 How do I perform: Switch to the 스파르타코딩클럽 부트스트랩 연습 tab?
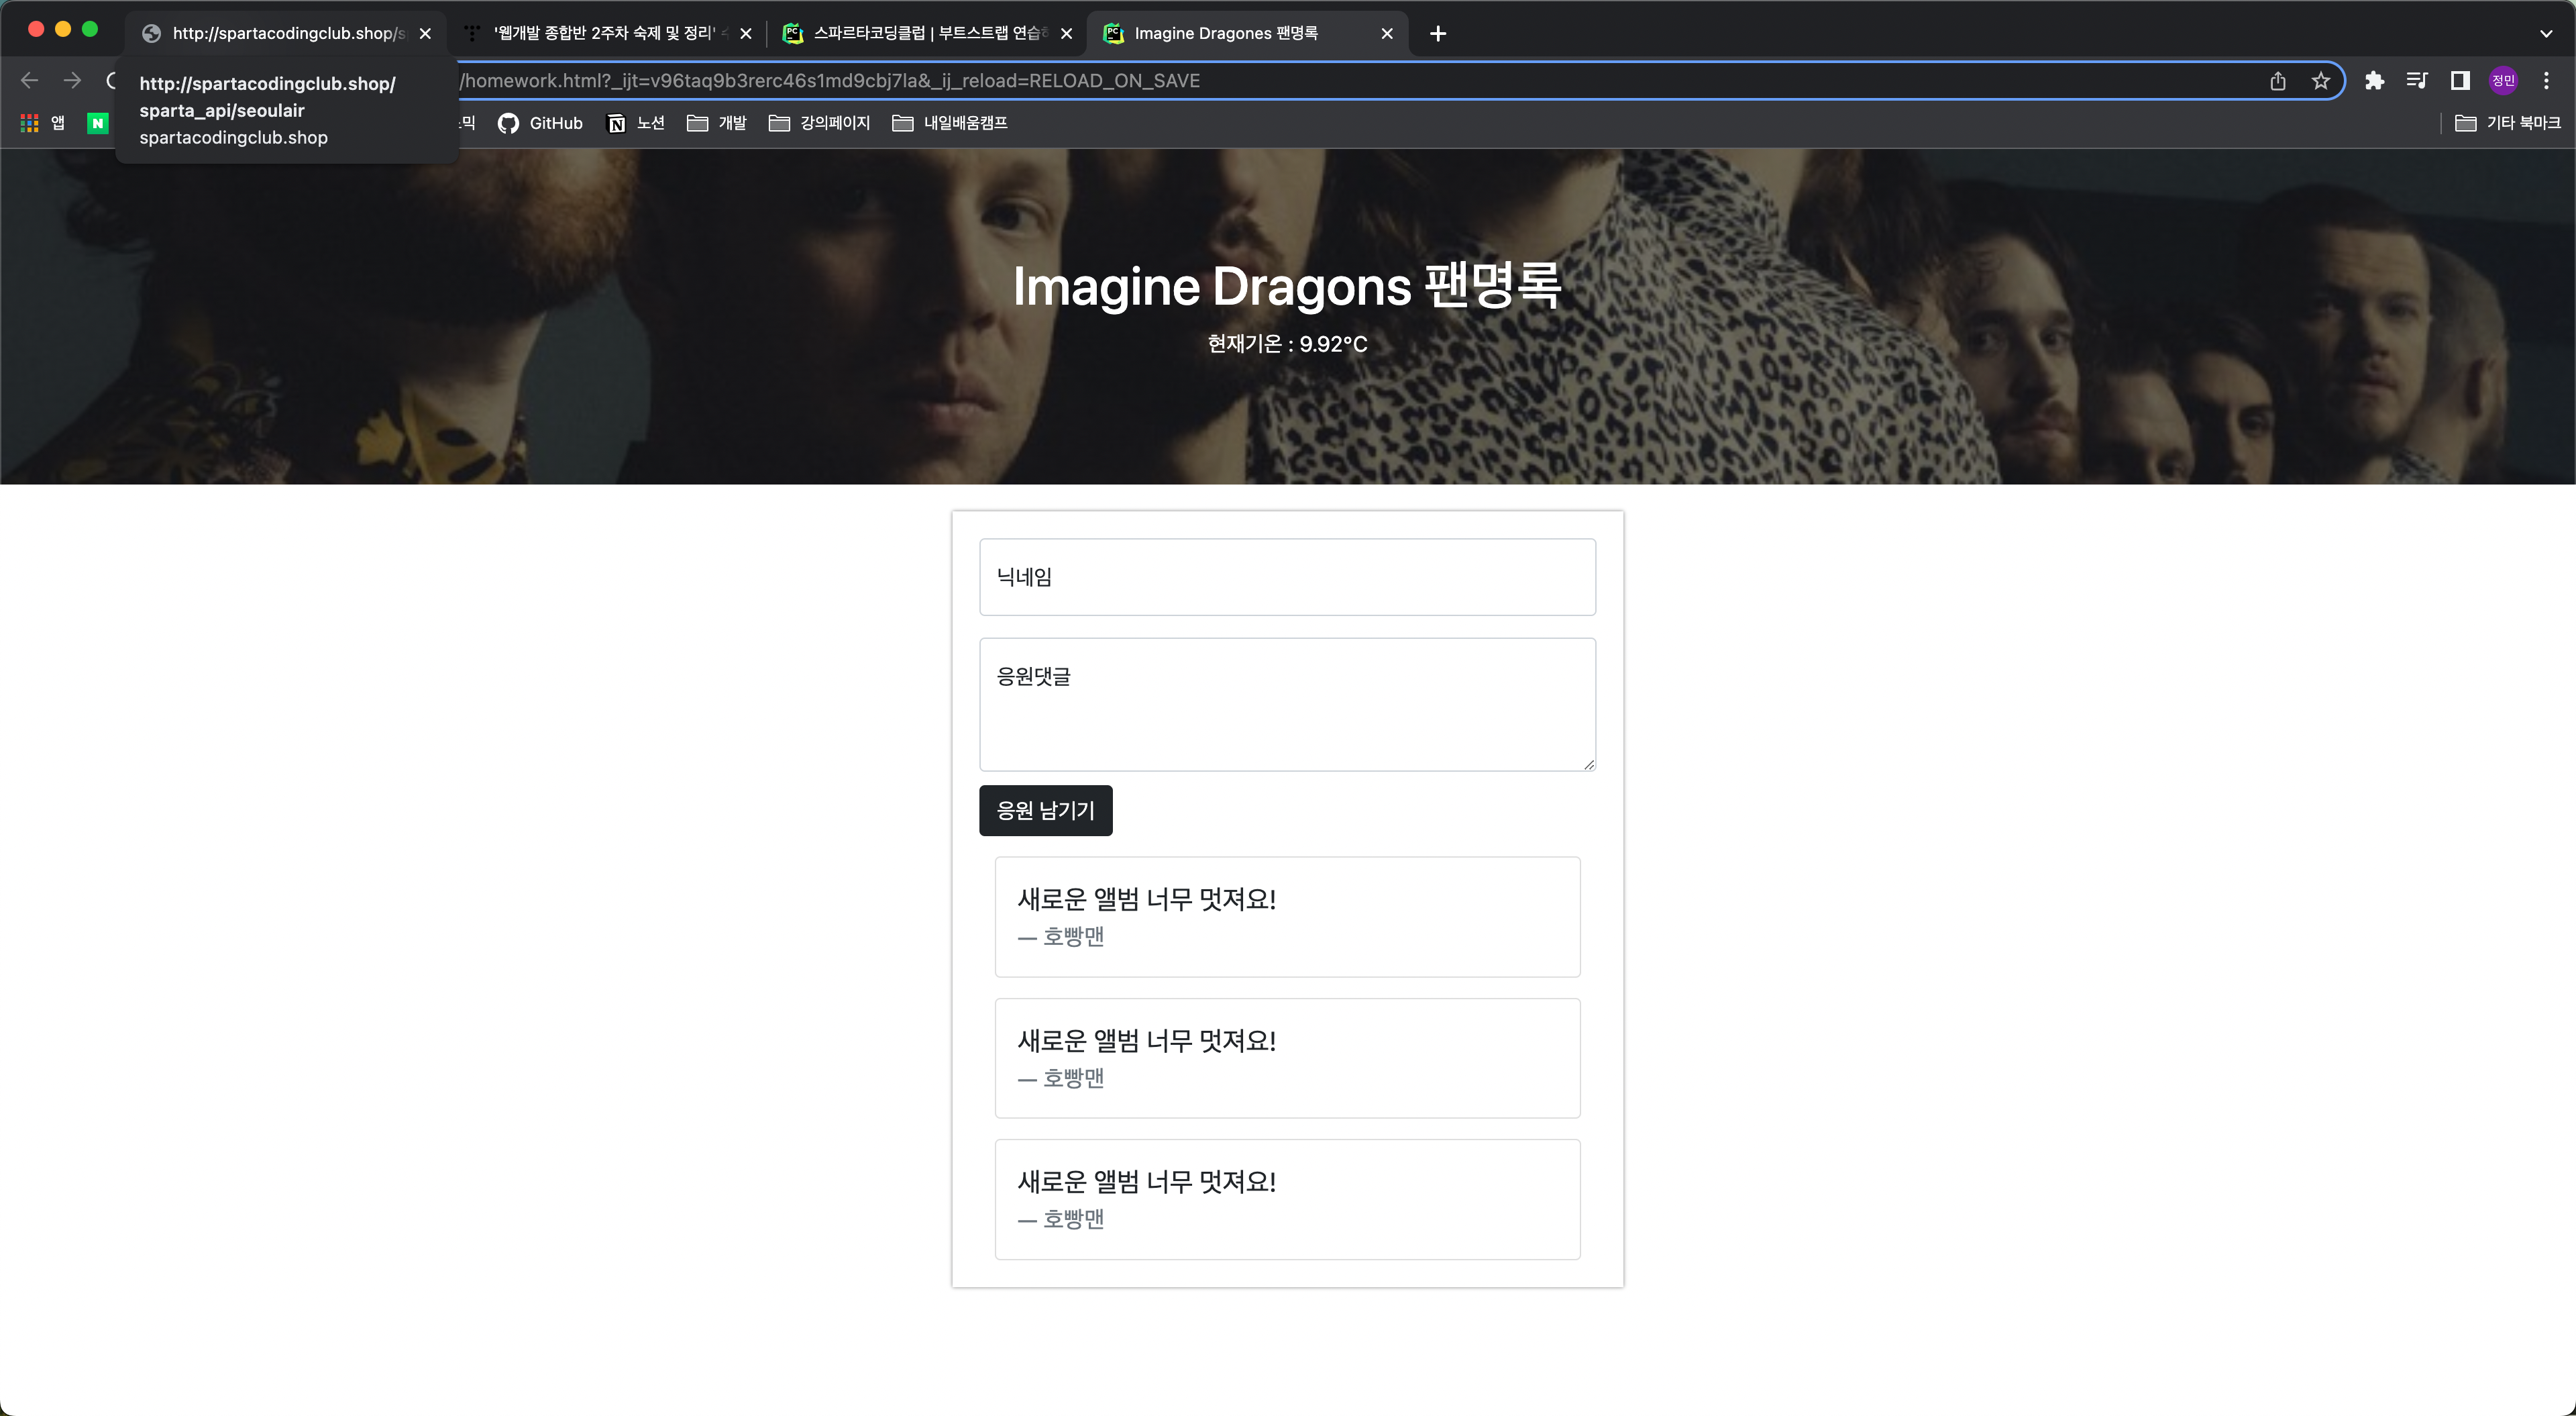[x=927, y=33]
